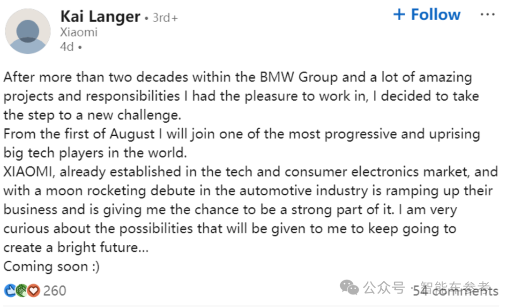Viewport: 506px width, 308px height.
Task: Open the three-dot post options menu
Action: pos(487,15)
